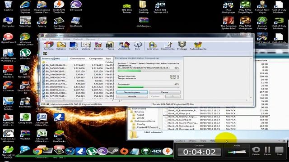The width and height of the screenshot is (289, 162).
Task: Sort by the Nome oggetto column header
Action: (x=55, y=58)
